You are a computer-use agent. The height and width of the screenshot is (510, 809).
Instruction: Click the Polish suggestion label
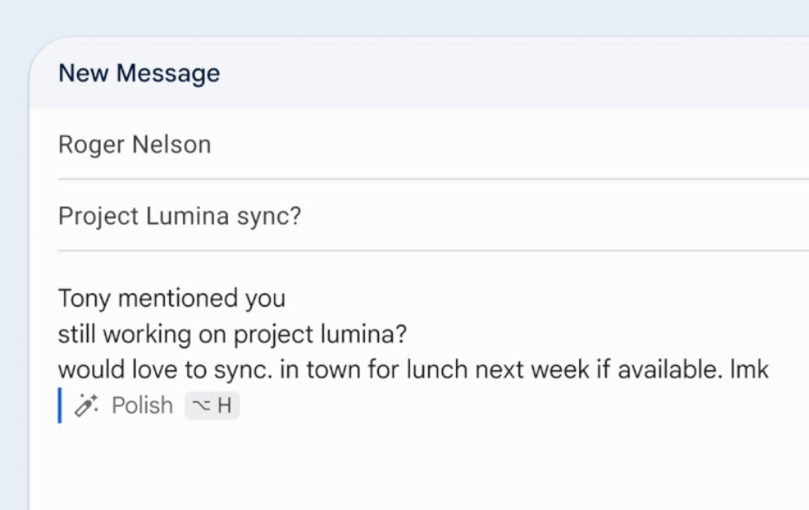click(142, 405)
